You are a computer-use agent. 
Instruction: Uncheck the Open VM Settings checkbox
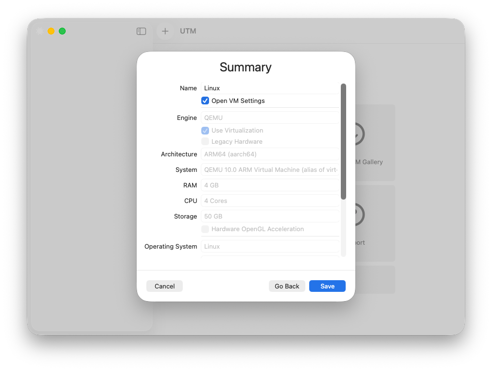pos(205,101)
